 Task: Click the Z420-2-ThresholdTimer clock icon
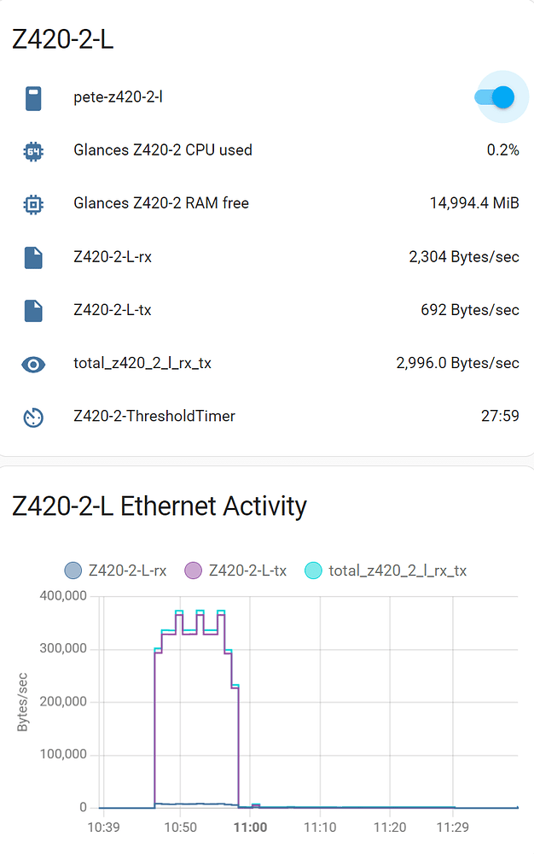[33, 418]
